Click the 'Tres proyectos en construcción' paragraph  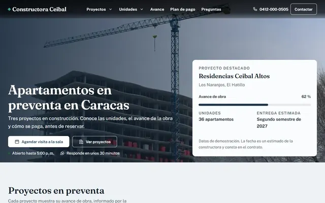(90, 122)
